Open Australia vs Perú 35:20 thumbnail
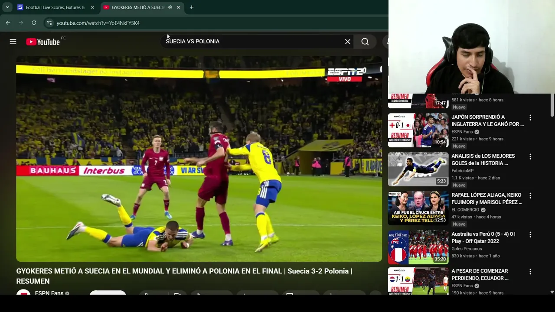 pos(418,247)
